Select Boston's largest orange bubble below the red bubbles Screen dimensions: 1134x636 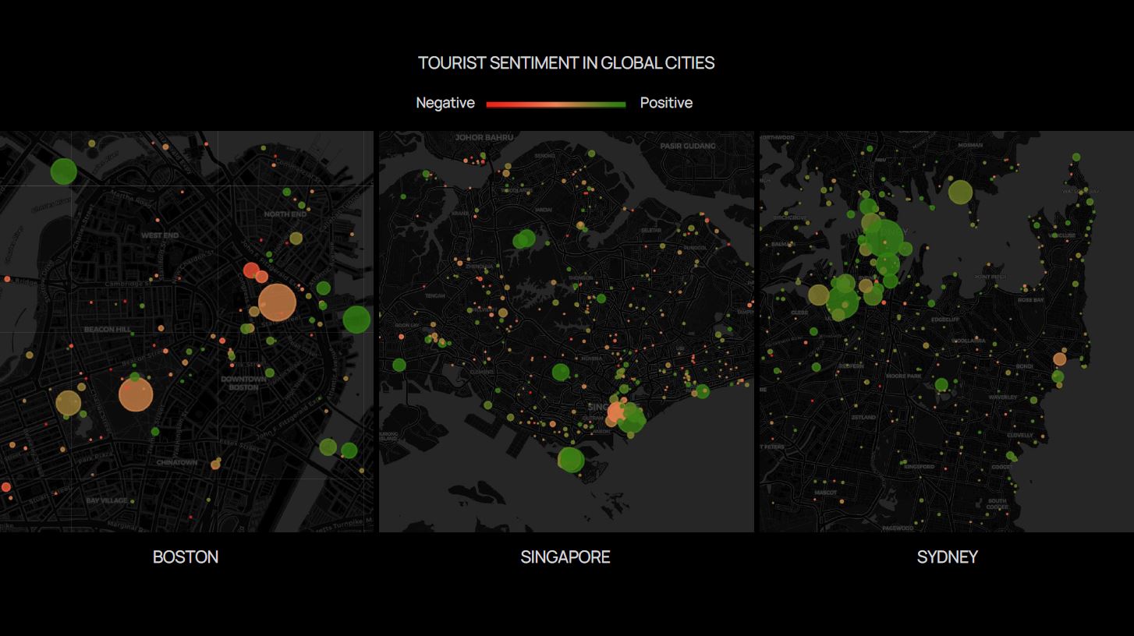click(276, 302)
